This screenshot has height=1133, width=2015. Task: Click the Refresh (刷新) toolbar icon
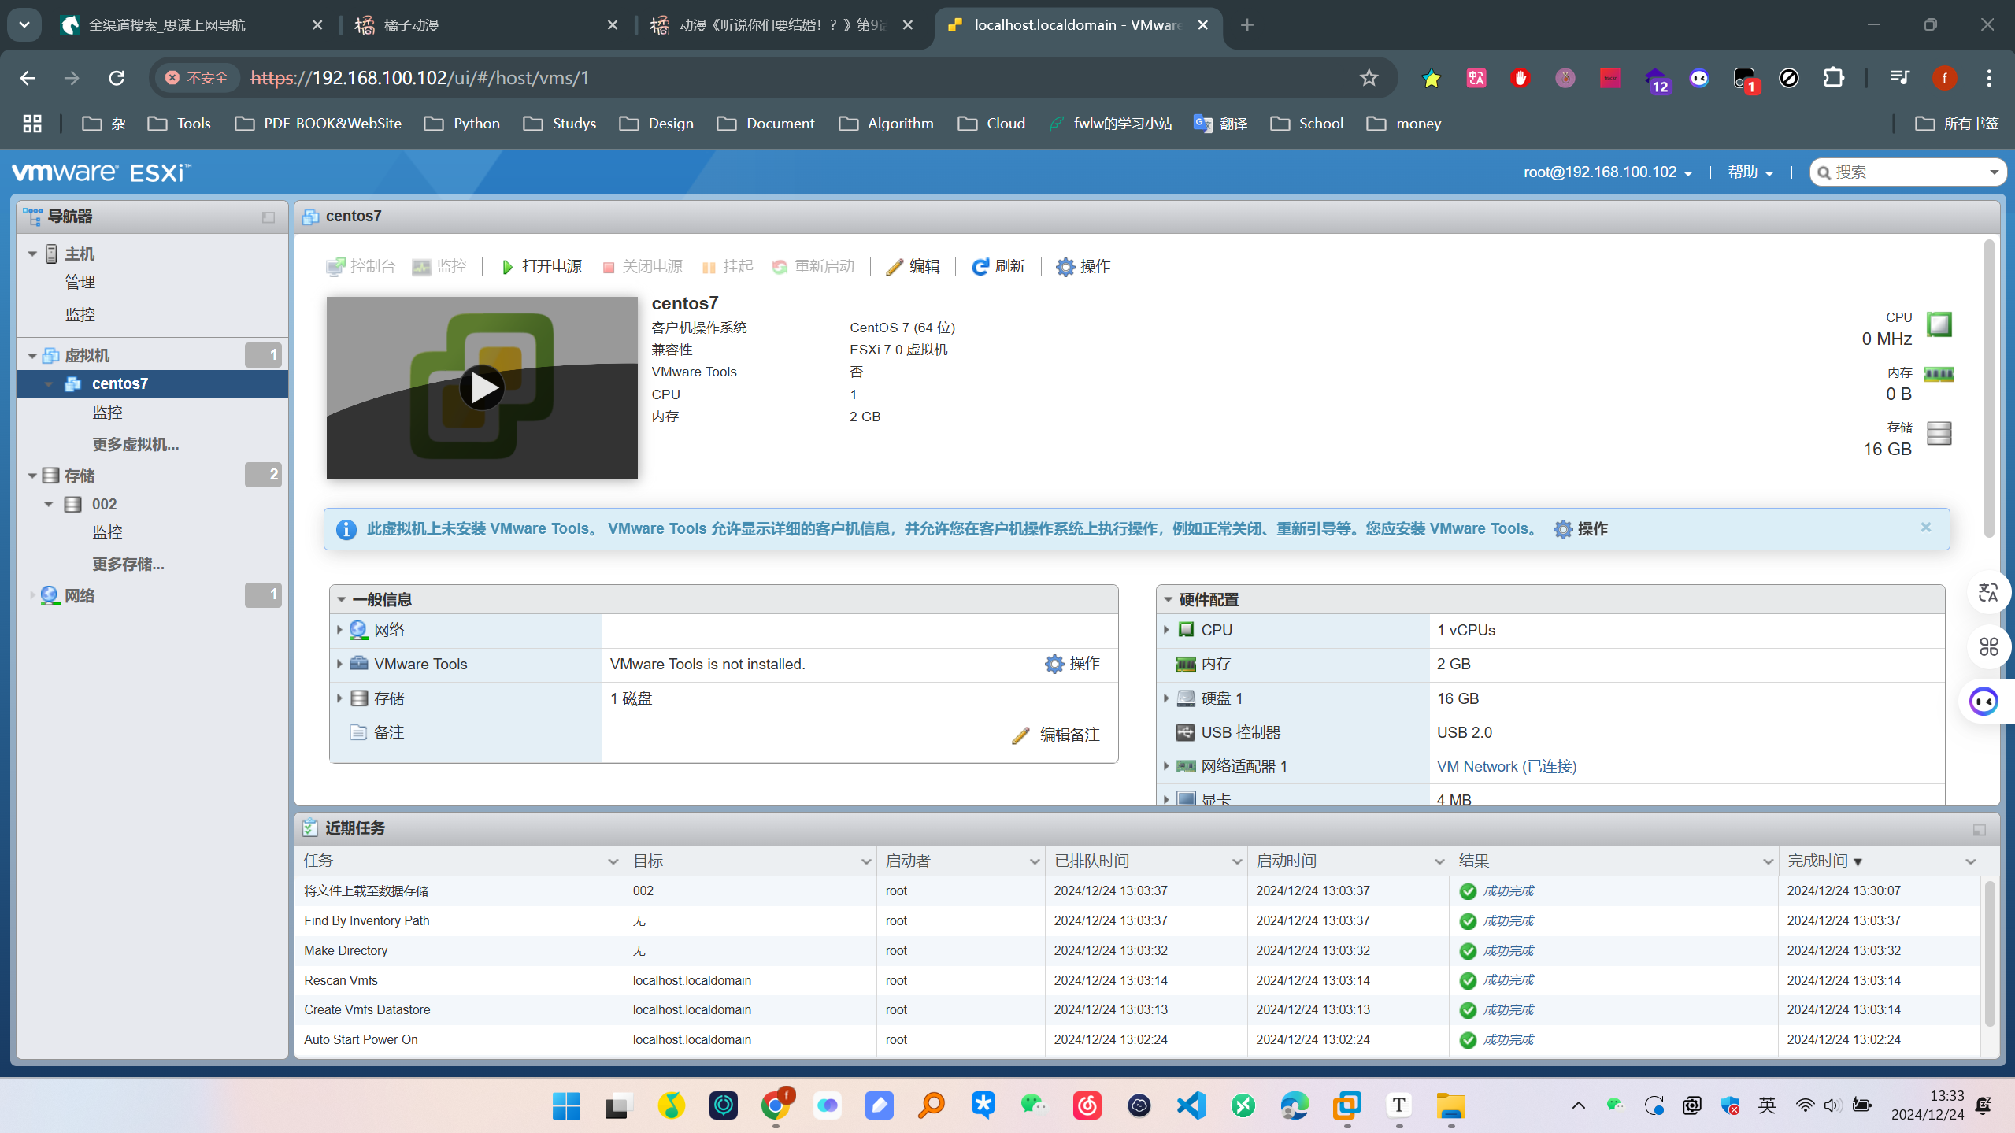[x=980, y=267]
